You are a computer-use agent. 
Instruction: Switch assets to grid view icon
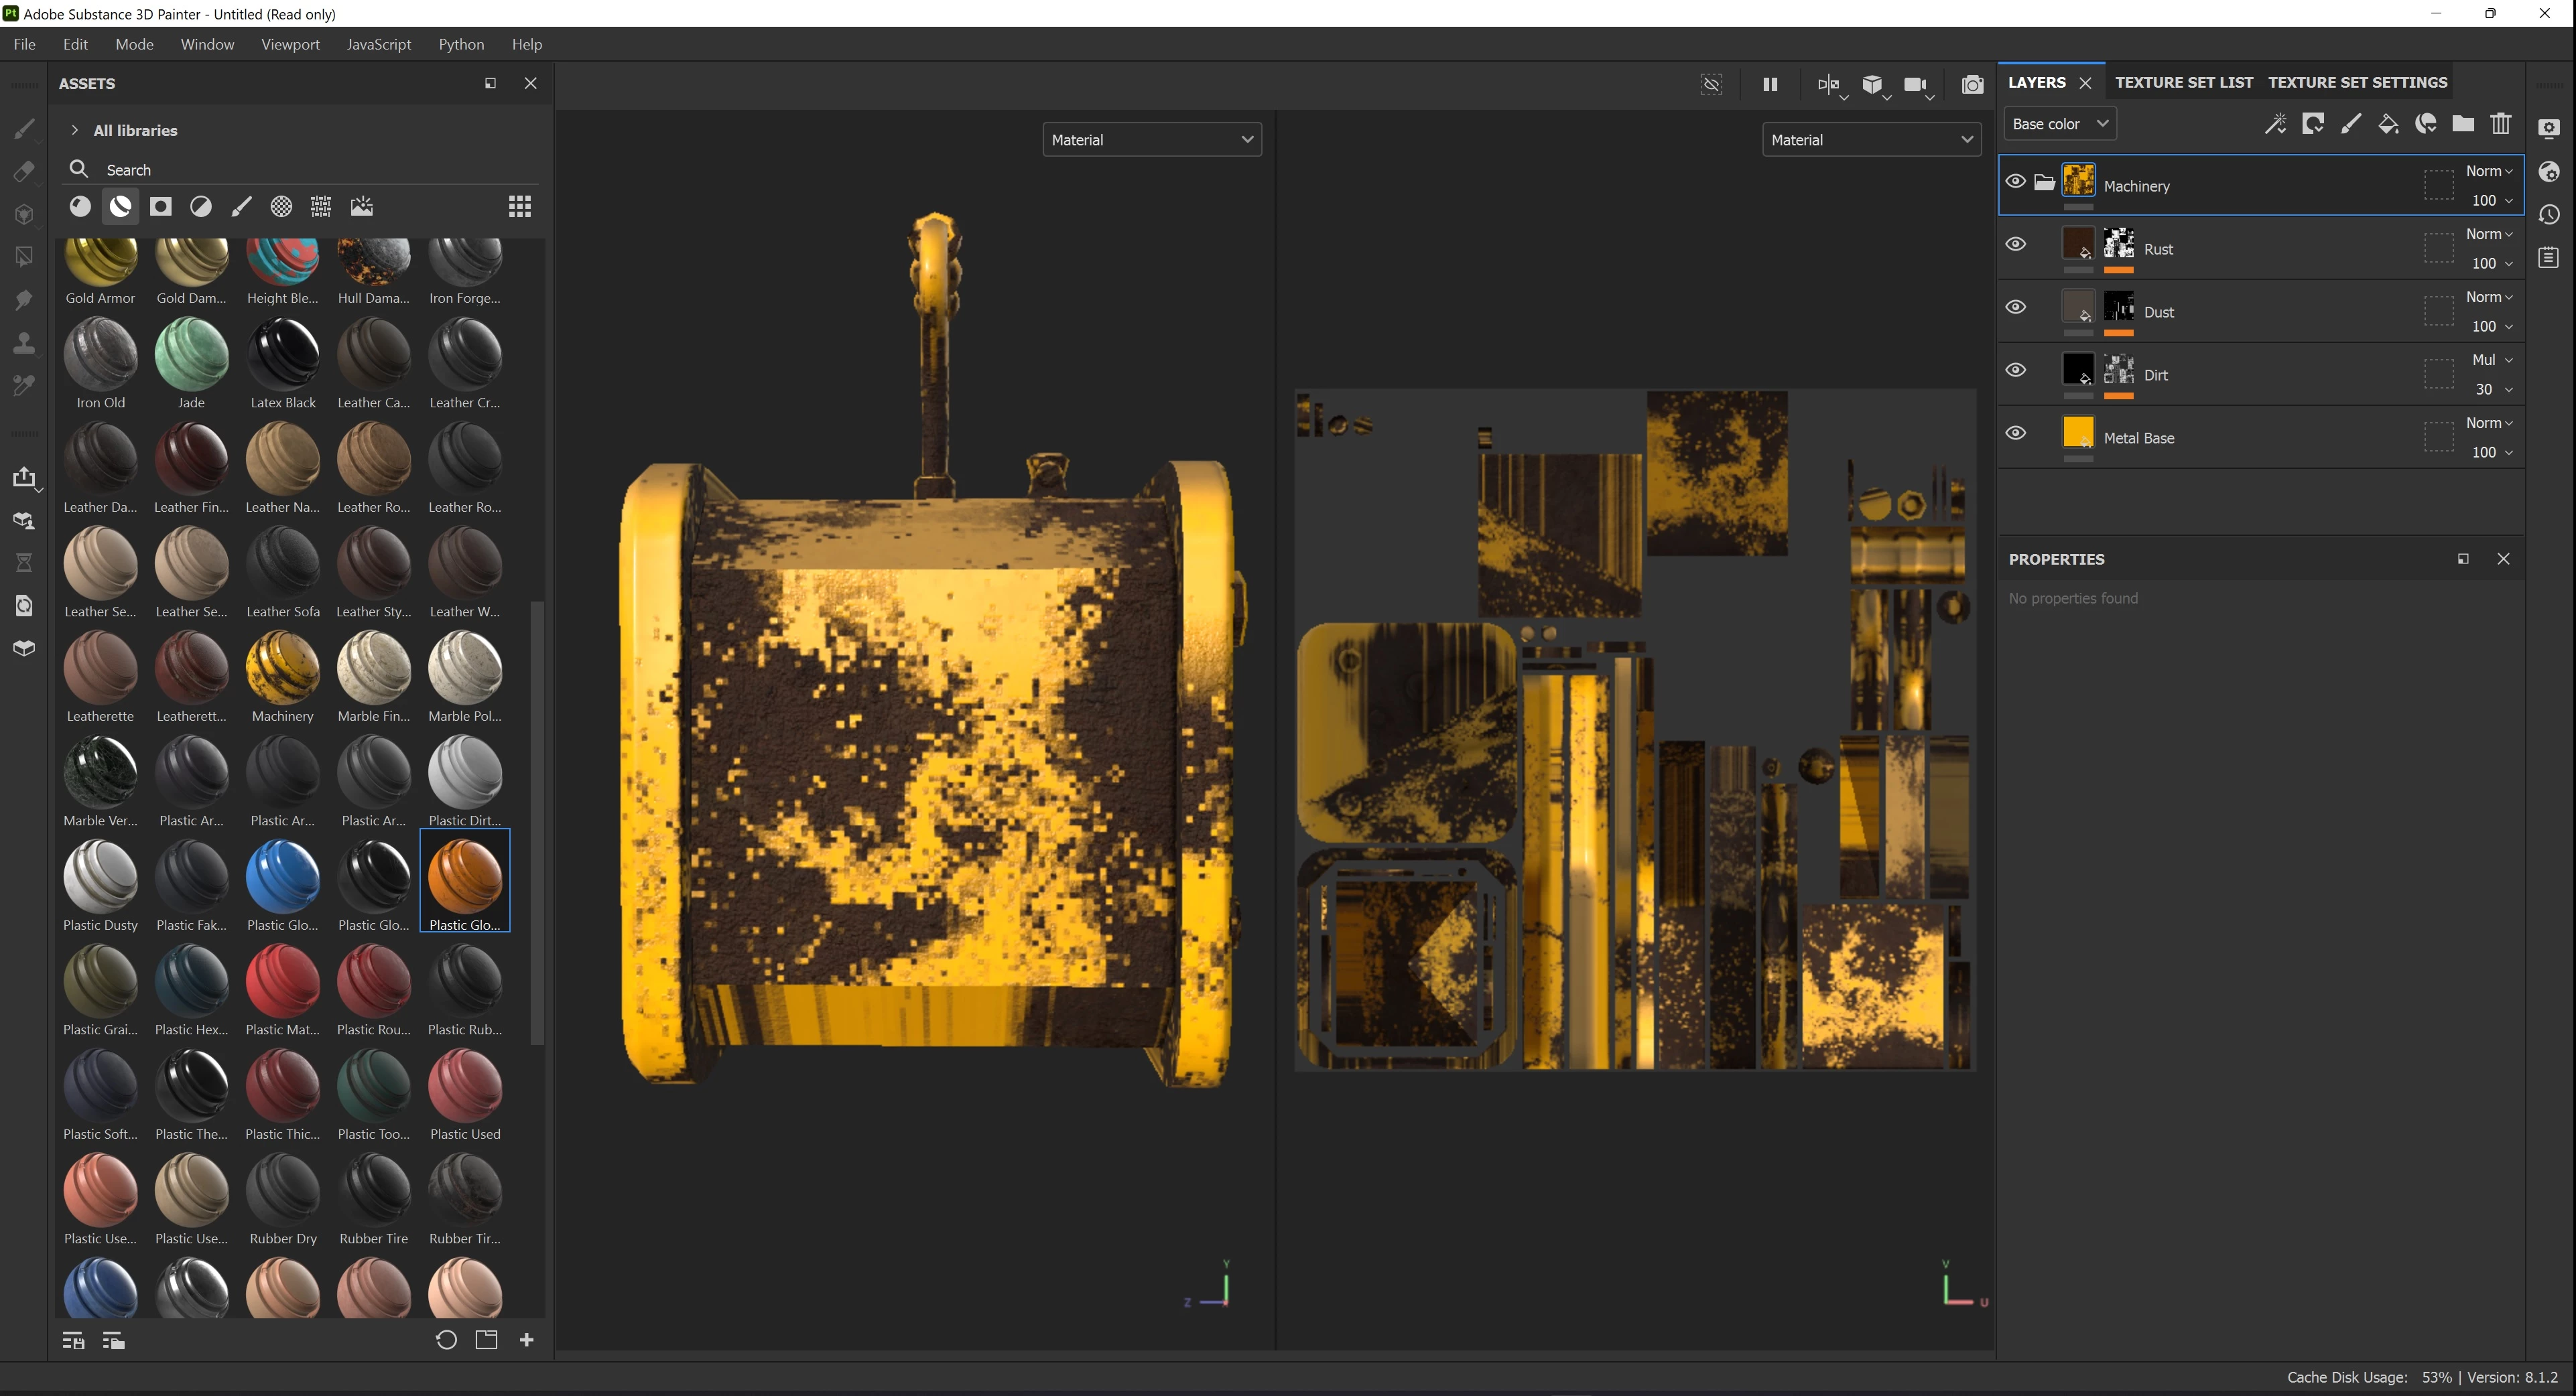520,207
